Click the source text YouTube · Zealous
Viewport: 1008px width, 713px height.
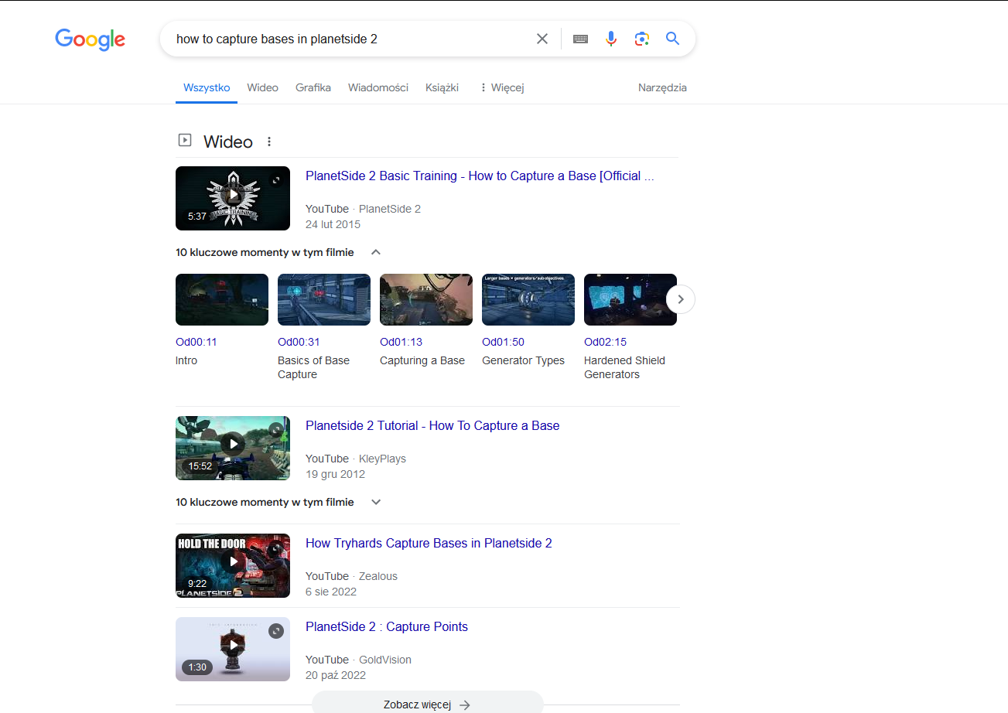coord(351,576)
